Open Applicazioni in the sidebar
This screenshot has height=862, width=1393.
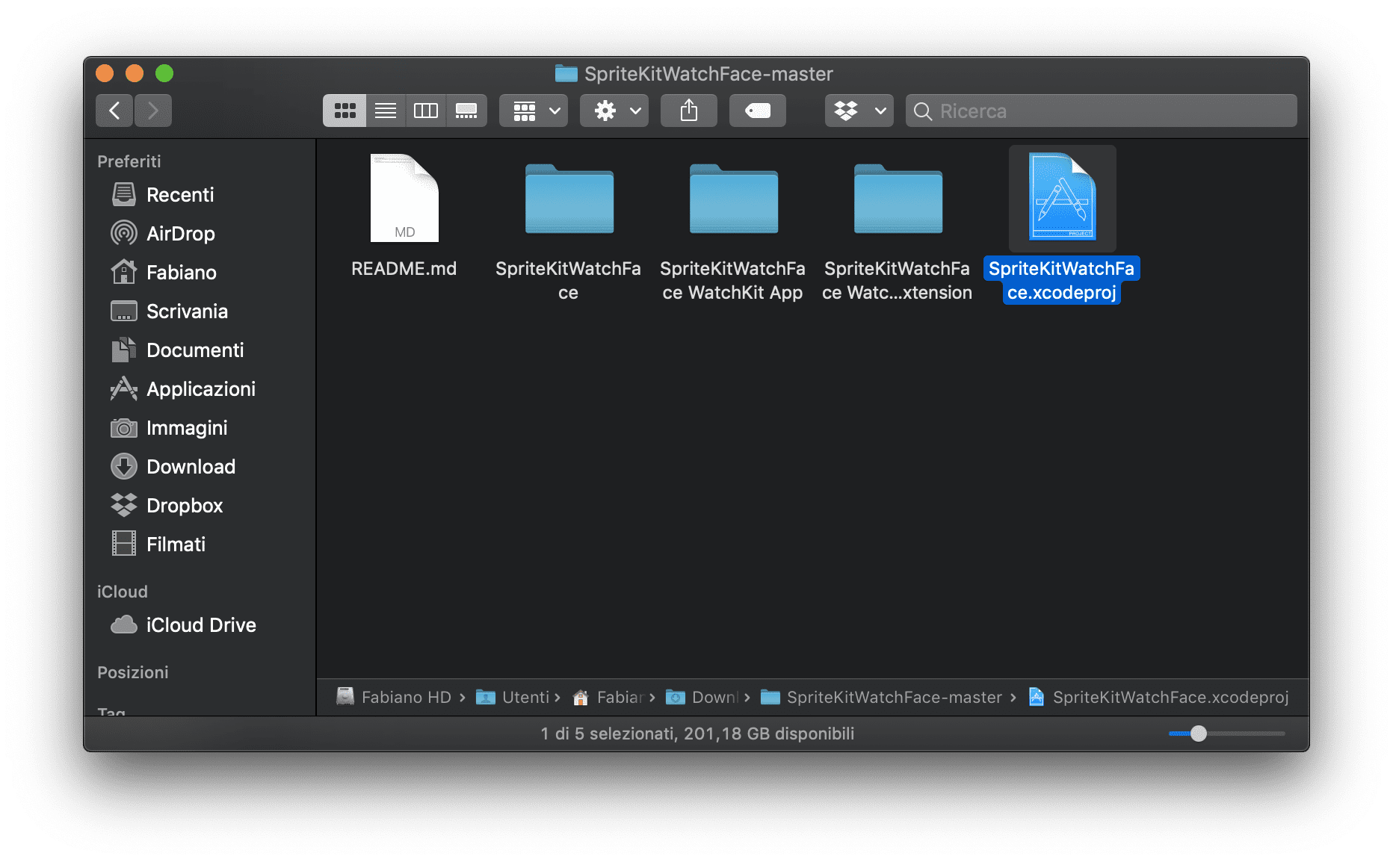(200, 389)
